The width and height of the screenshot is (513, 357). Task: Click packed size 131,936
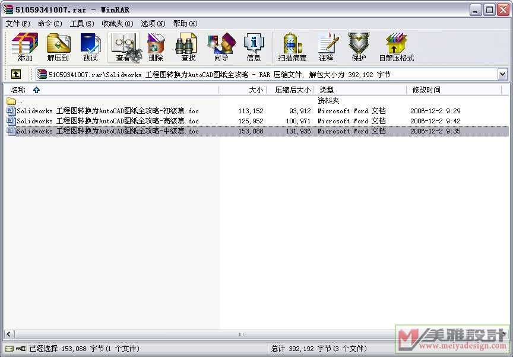click(298, 131)
